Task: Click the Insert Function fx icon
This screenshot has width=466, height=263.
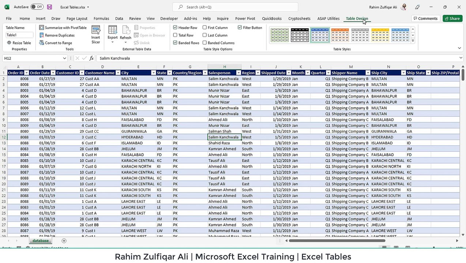Action: 91,58
